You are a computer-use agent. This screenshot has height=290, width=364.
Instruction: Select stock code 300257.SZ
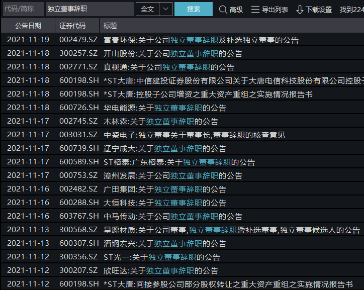(x=78, y=53)
